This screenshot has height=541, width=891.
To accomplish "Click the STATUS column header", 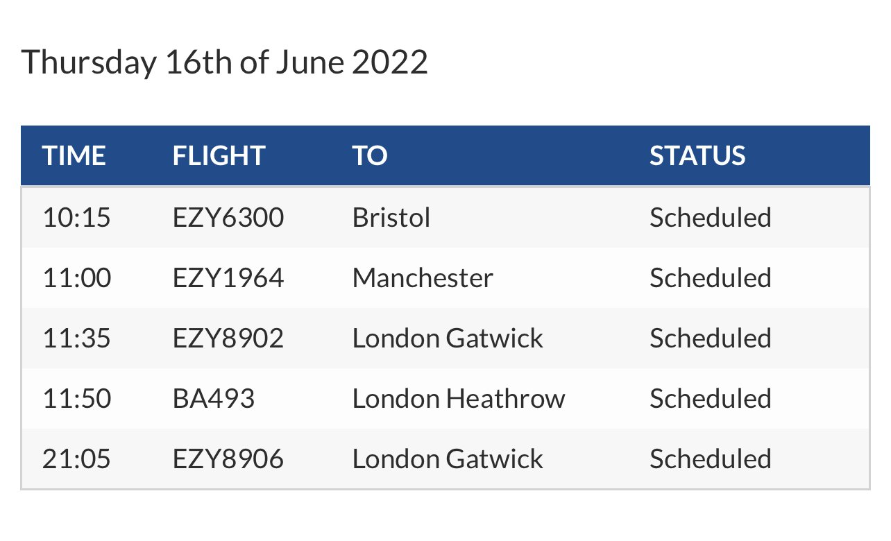I will [x=697, y=155].
